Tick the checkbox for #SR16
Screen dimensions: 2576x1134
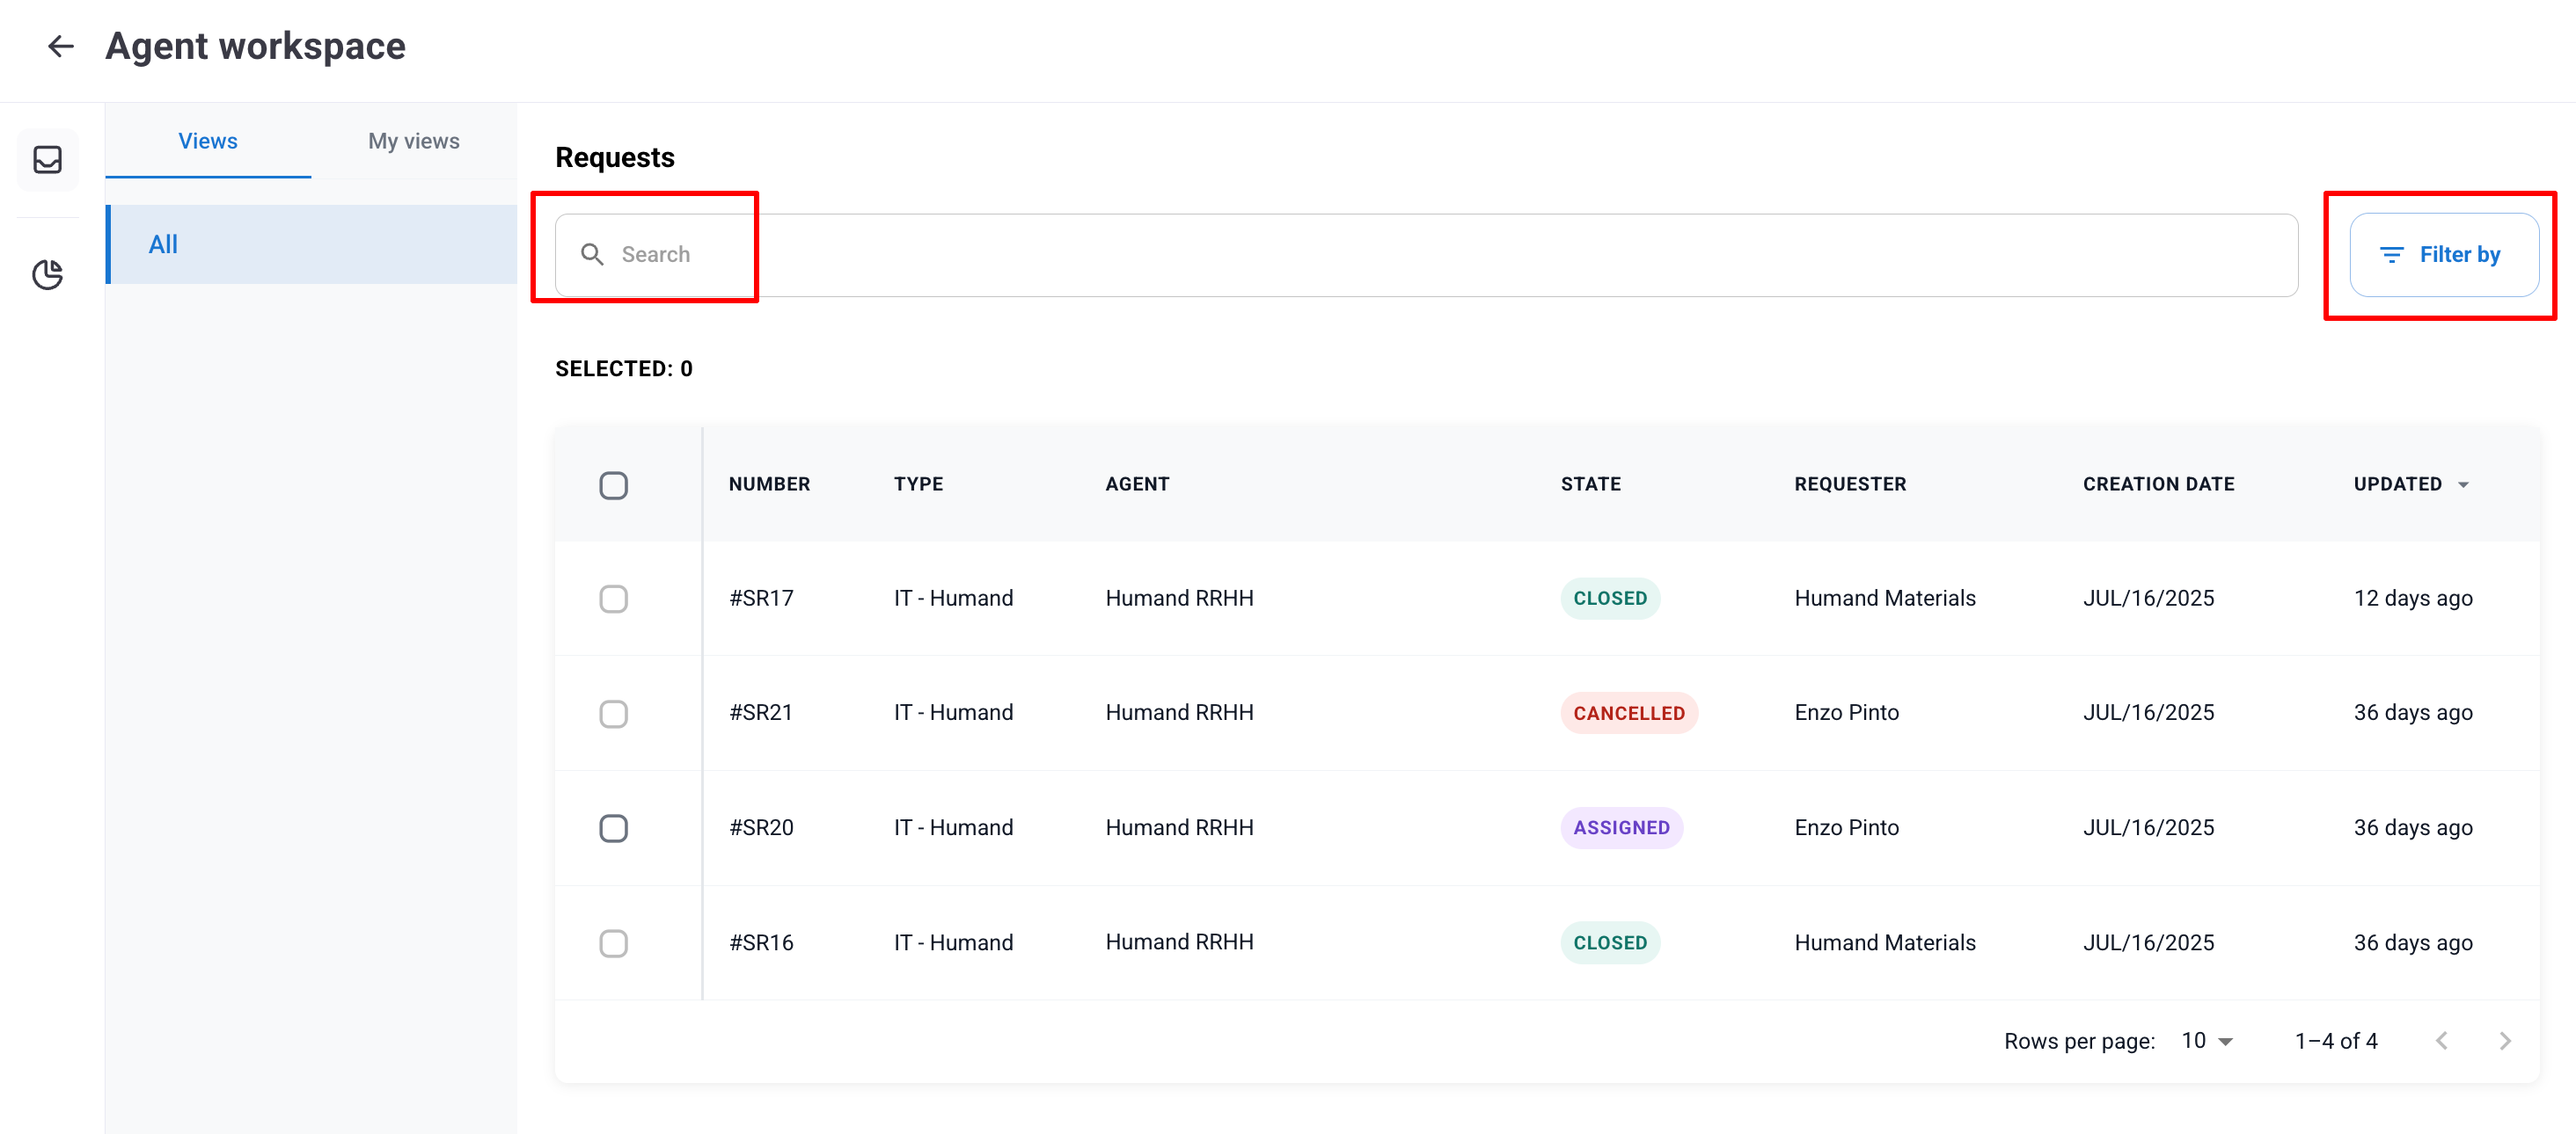[613, 943]
